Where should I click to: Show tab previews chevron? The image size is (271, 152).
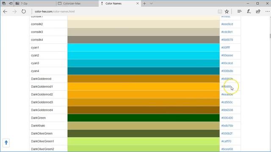pyautogui.click(x=151, y=3)
